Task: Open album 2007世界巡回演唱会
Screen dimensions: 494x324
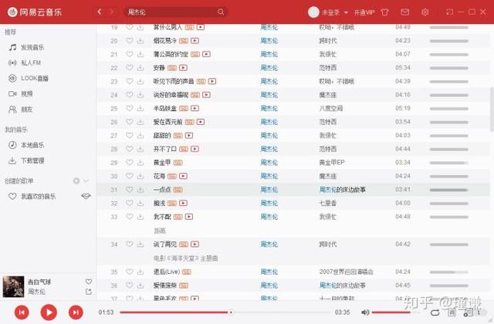Action: pyautogui.click(x=346, y=272)
